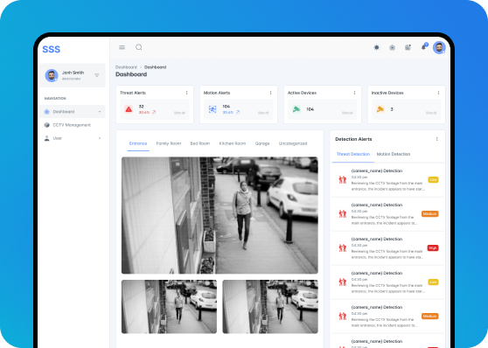Open the large main camera feed
This screenshot has height=348, width=488.
(x=220, y=215)
